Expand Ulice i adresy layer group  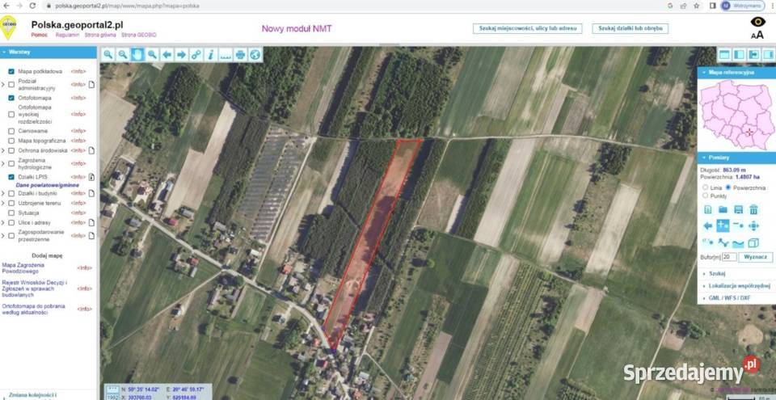point(3,222)
